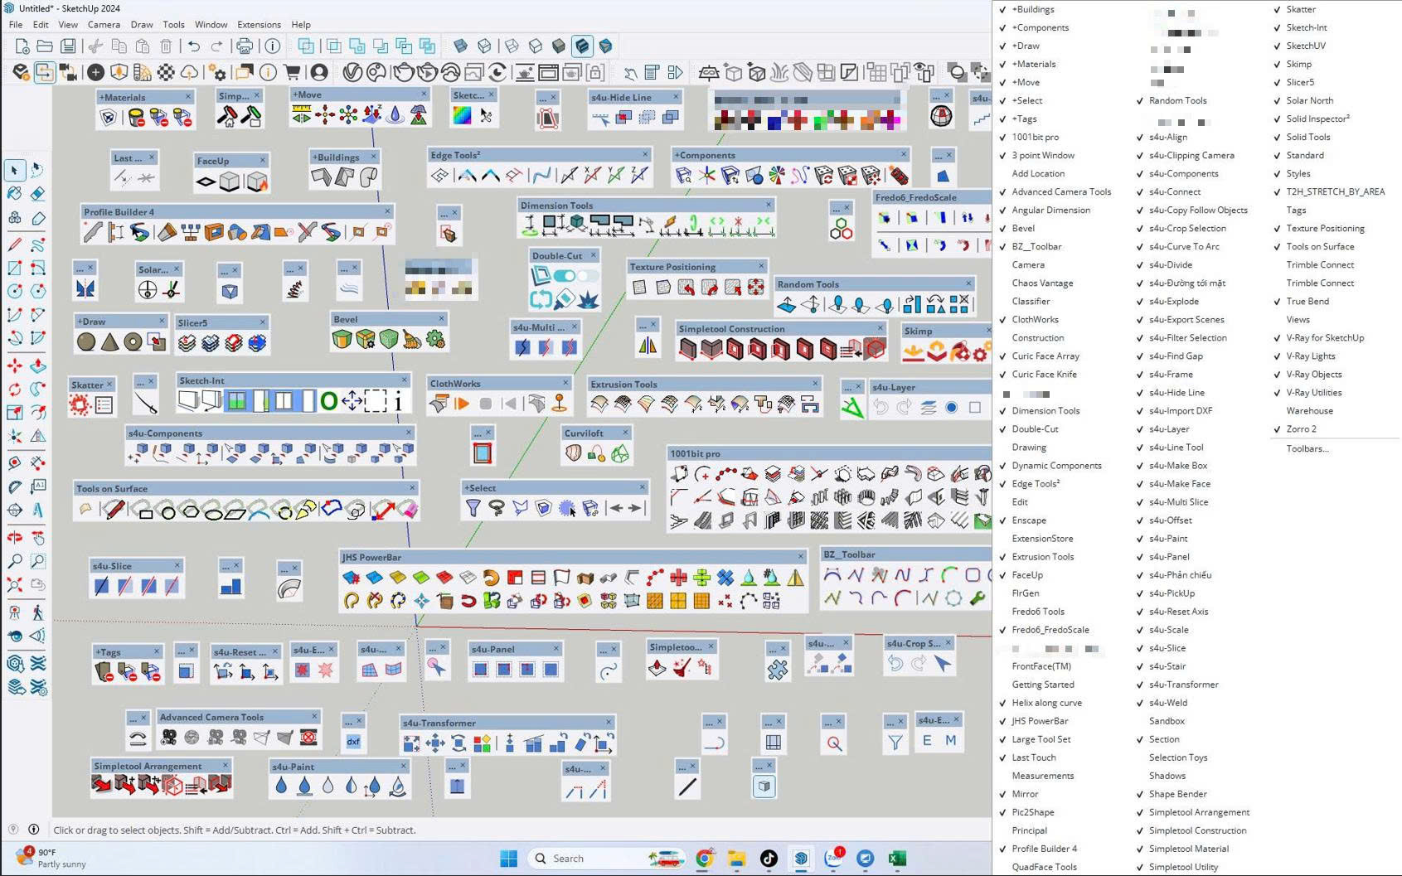Viewport: 1402px width, 876px height.
Task: Select the Walk tool with walking figure
Action: pyautogui.click(x=38, y=612)
